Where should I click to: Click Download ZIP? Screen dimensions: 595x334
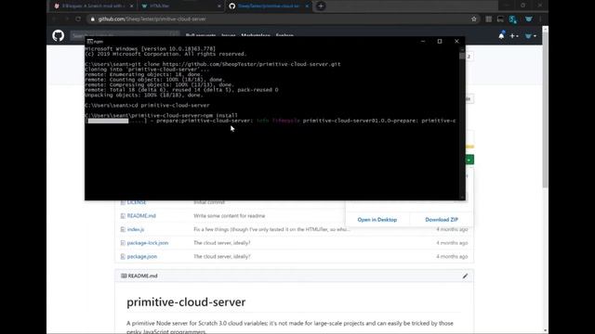pyautogui.click(x=442, y=220)
